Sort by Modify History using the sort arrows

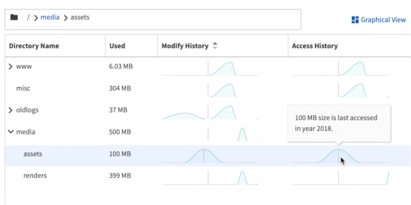[215, 46]
